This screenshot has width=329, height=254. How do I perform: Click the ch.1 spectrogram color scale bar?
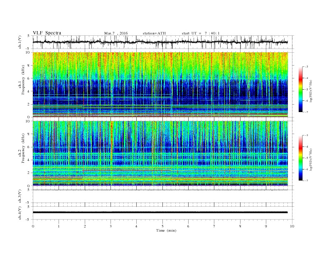300,89
